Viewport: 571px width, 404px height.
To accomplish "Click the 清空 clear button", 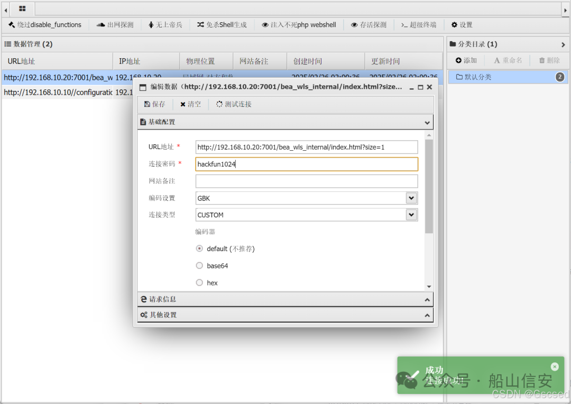I will point(190,104).
